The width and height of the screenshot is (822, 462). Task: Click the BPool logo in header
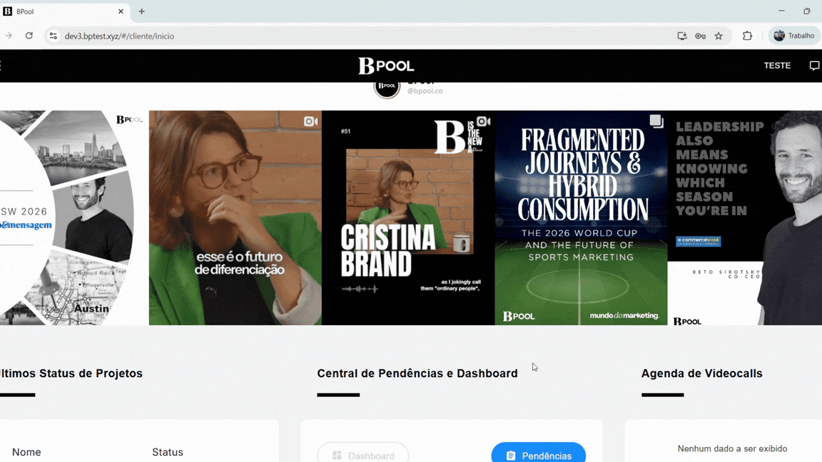[386, 66]
